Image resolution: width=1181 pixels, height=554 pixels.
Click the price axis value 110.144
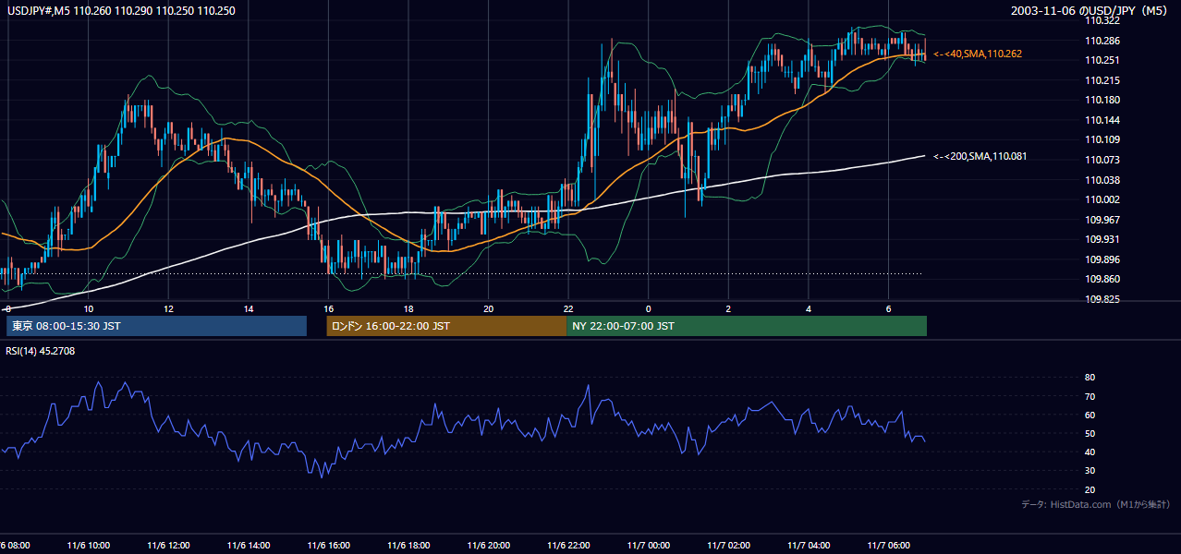tap(1103, 120)
